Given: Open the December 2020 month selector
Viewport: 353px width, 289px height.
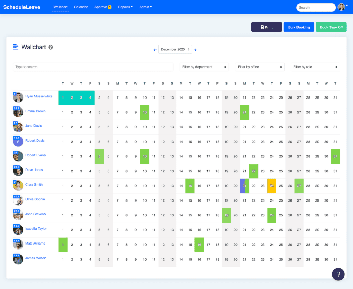Looking at the screenshot, I should coord(174,49).
